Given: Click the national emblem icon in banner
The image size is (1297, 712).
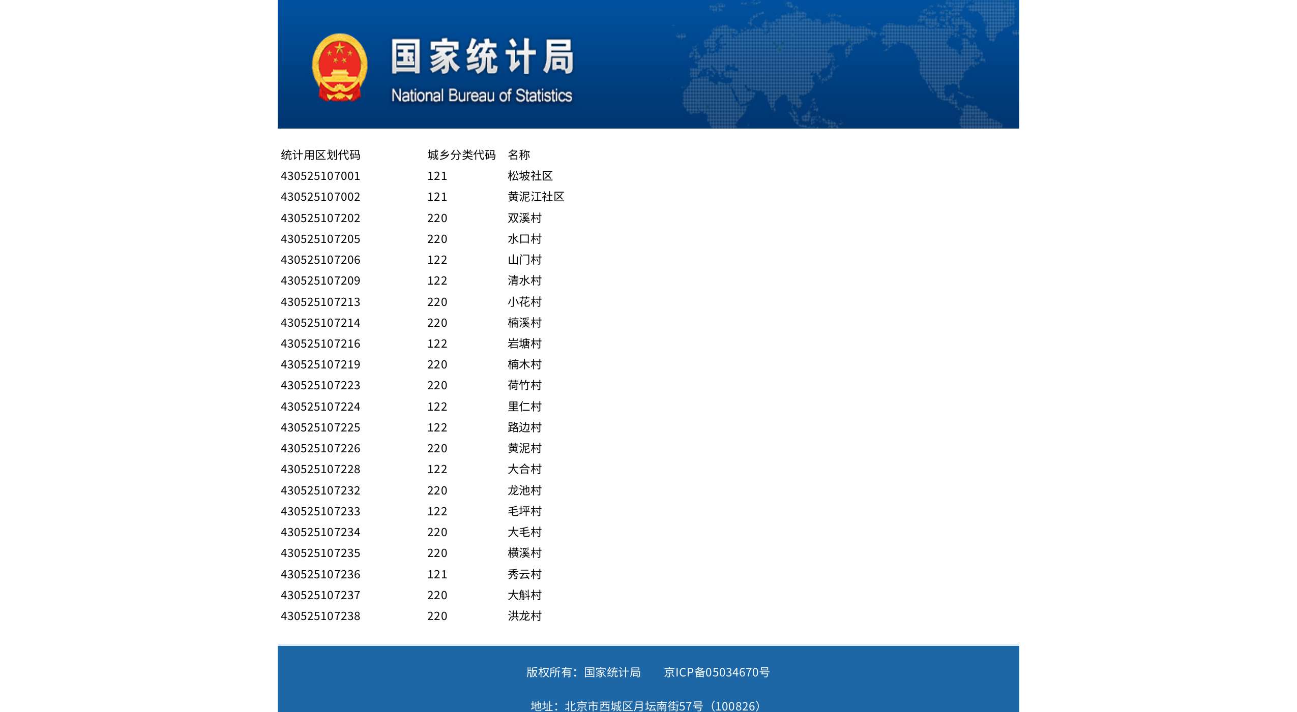Looking at the screenshot, I should [x=339, y=68].
